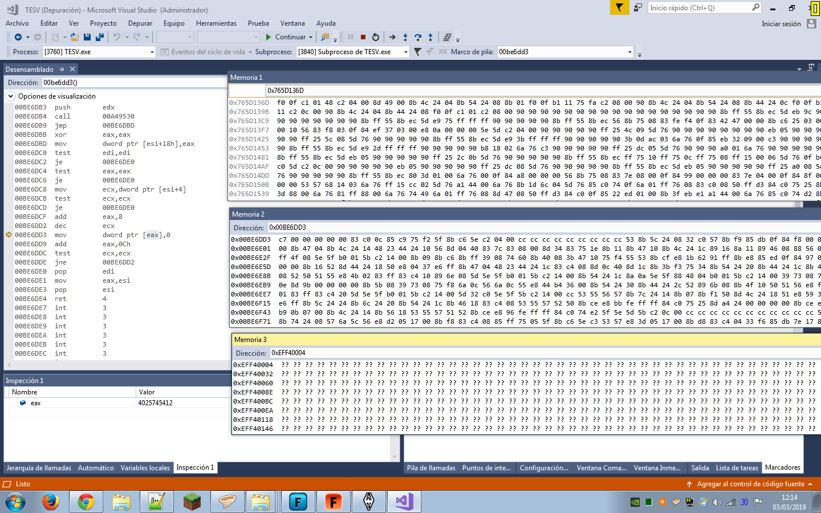Viewport: 821px width, 513px height.
Task: Open the Ventana menu
Action: (292, 23)
